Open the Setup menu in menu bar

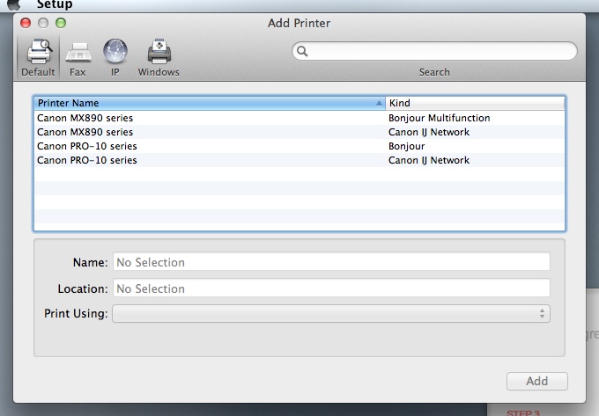pos(55,4)
